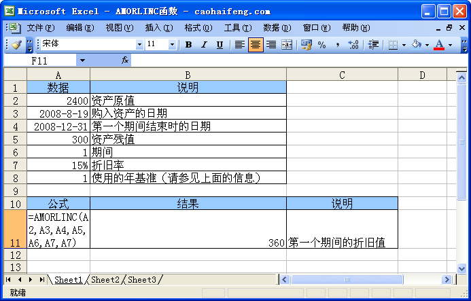Click the Format Painter brush icon

tap(17, 45)
